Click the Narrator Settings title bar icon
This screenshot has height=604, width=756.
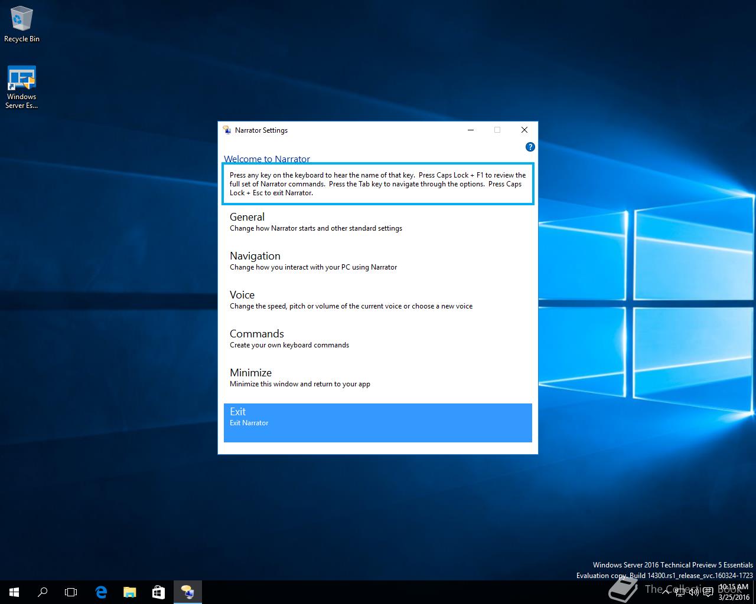point(227,130)
